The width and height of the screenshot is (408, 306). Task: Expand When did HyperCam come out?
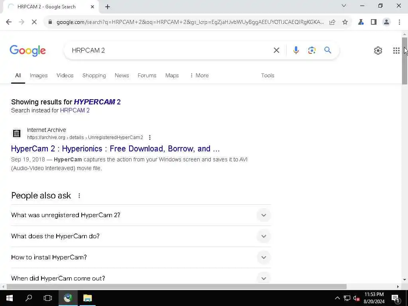[141, 278]
